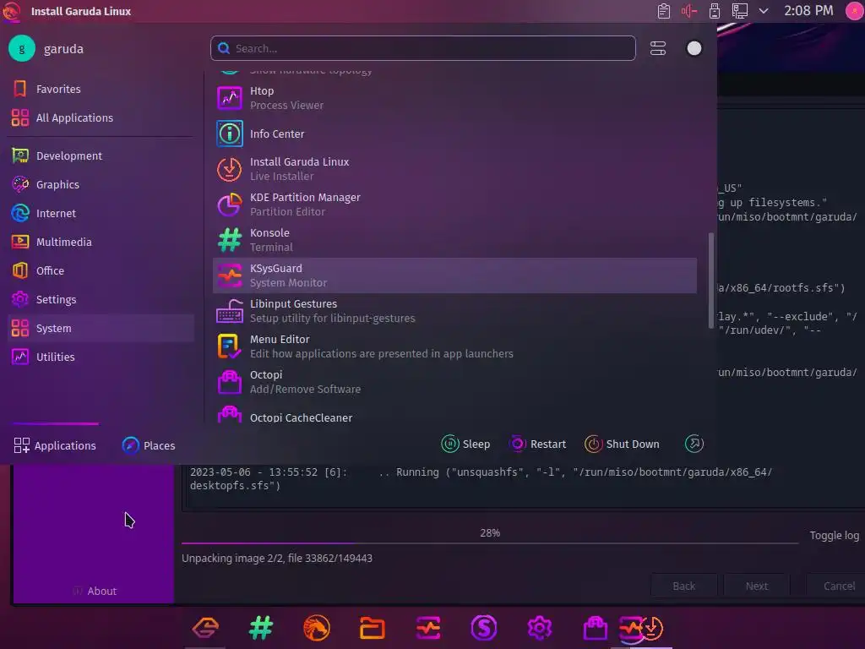Open software store bag in dock
Viewport: 865px width, 649px height.
pos(596,628)
